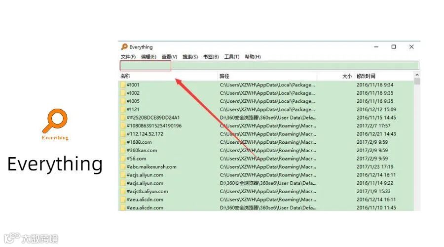444x247 pixels.
Task: Click folder icon of #!005
Action: click(x=123, y=101)
